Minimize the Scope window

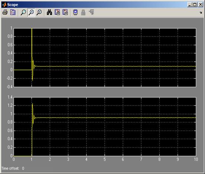[189, 5]
